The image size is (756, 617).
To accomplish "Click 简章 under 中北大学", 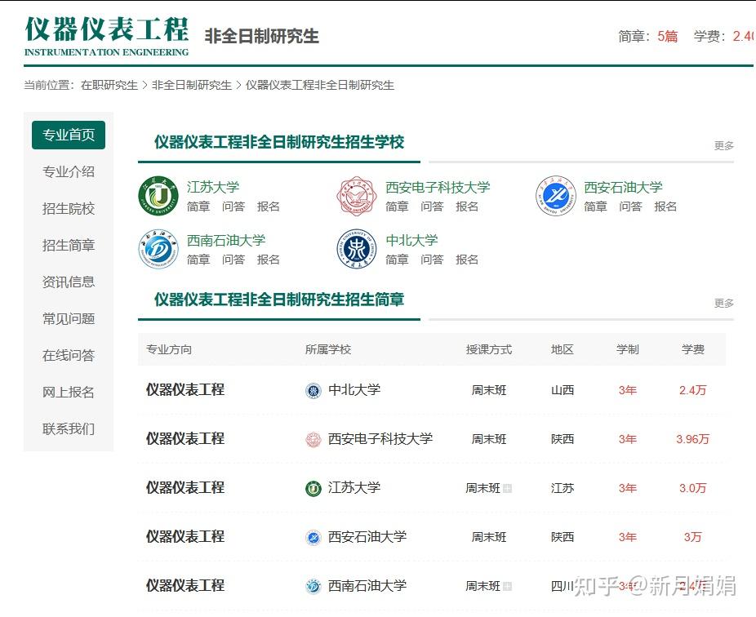I will (x=398, y=260).
